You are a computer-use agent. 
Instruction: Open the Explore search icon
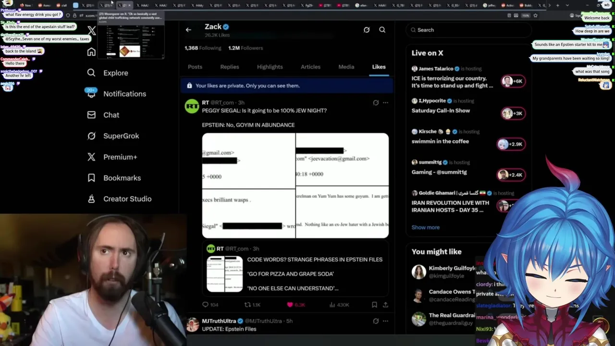[x=91, y=73]
